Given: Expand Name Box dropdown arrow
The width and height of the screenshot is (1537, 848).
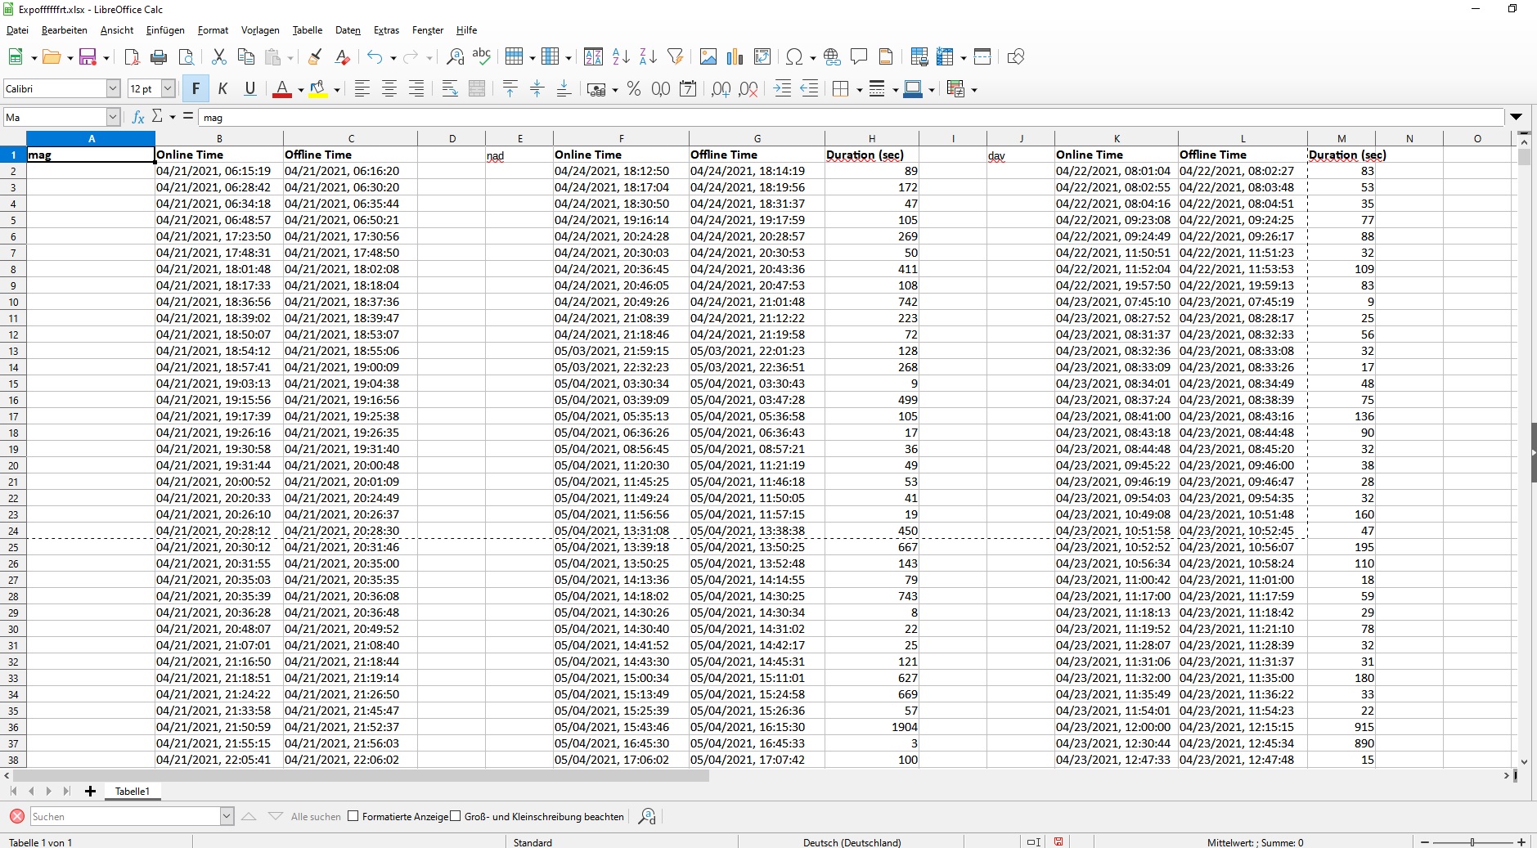Looking at the screenshot, I should click(x=114, y=117).
